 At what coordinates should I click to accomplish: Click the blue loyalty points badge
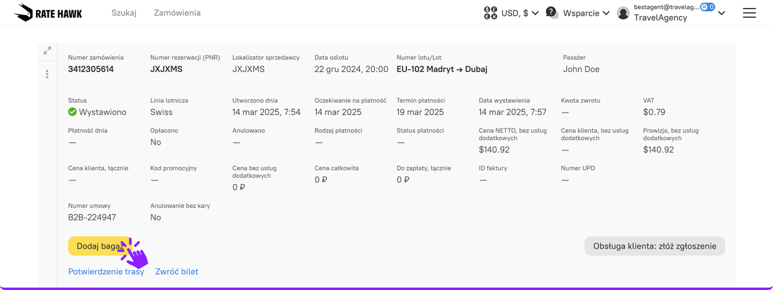pos(707,7)
